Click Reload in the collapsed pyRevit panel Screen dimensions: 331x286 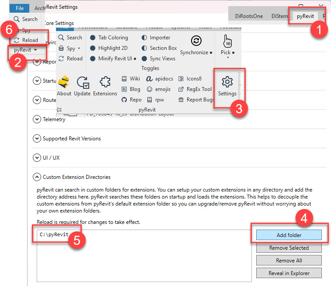(26, 40)
